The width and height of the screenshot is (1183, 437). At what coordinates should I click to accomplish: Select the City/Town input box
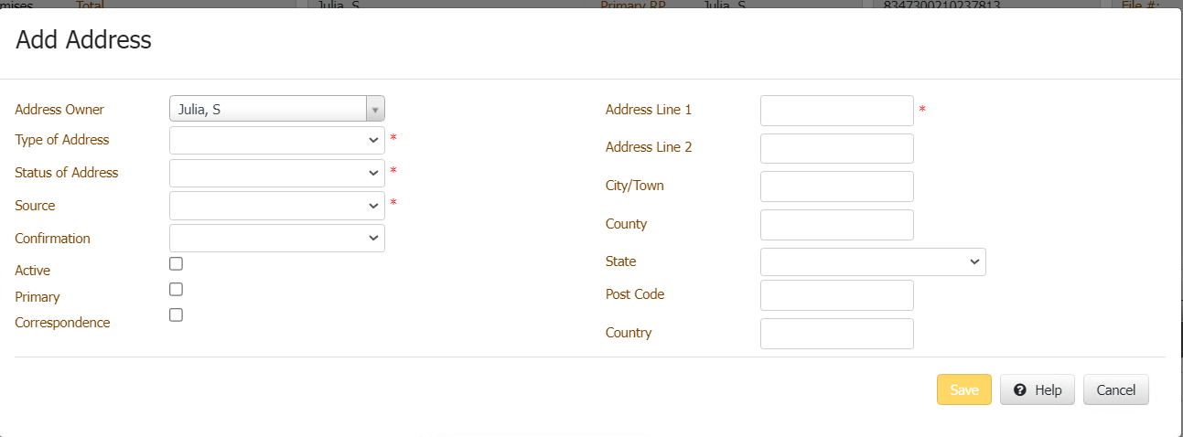coord(836,187)
